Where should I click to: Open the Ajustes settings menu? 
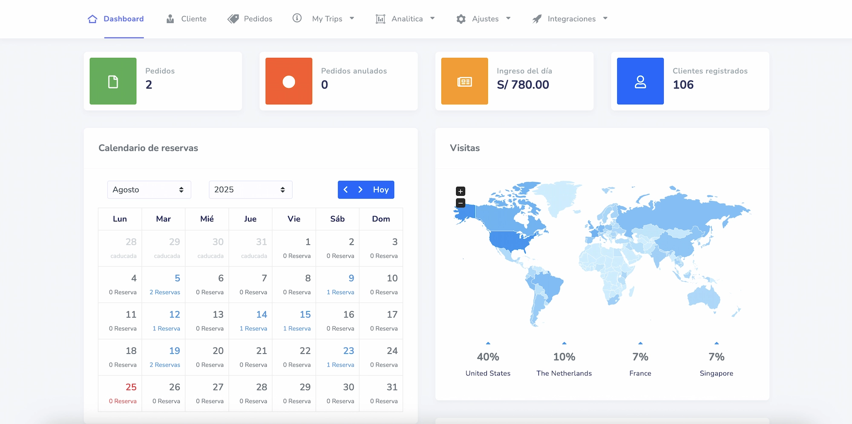coord(485,19)
